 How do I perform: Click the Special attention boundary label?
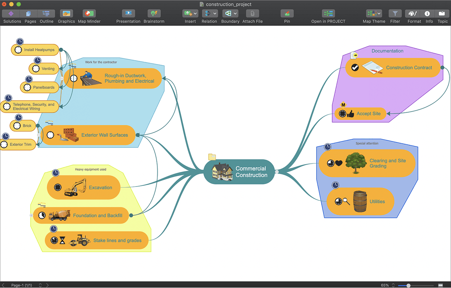367,143
